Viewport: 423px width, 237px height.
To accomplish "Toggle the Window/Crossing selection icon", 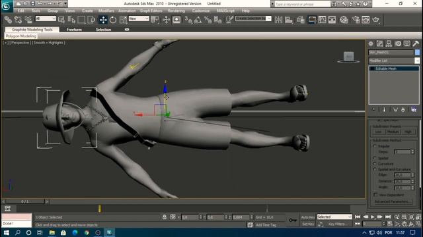I will click(x=91, y=20).
